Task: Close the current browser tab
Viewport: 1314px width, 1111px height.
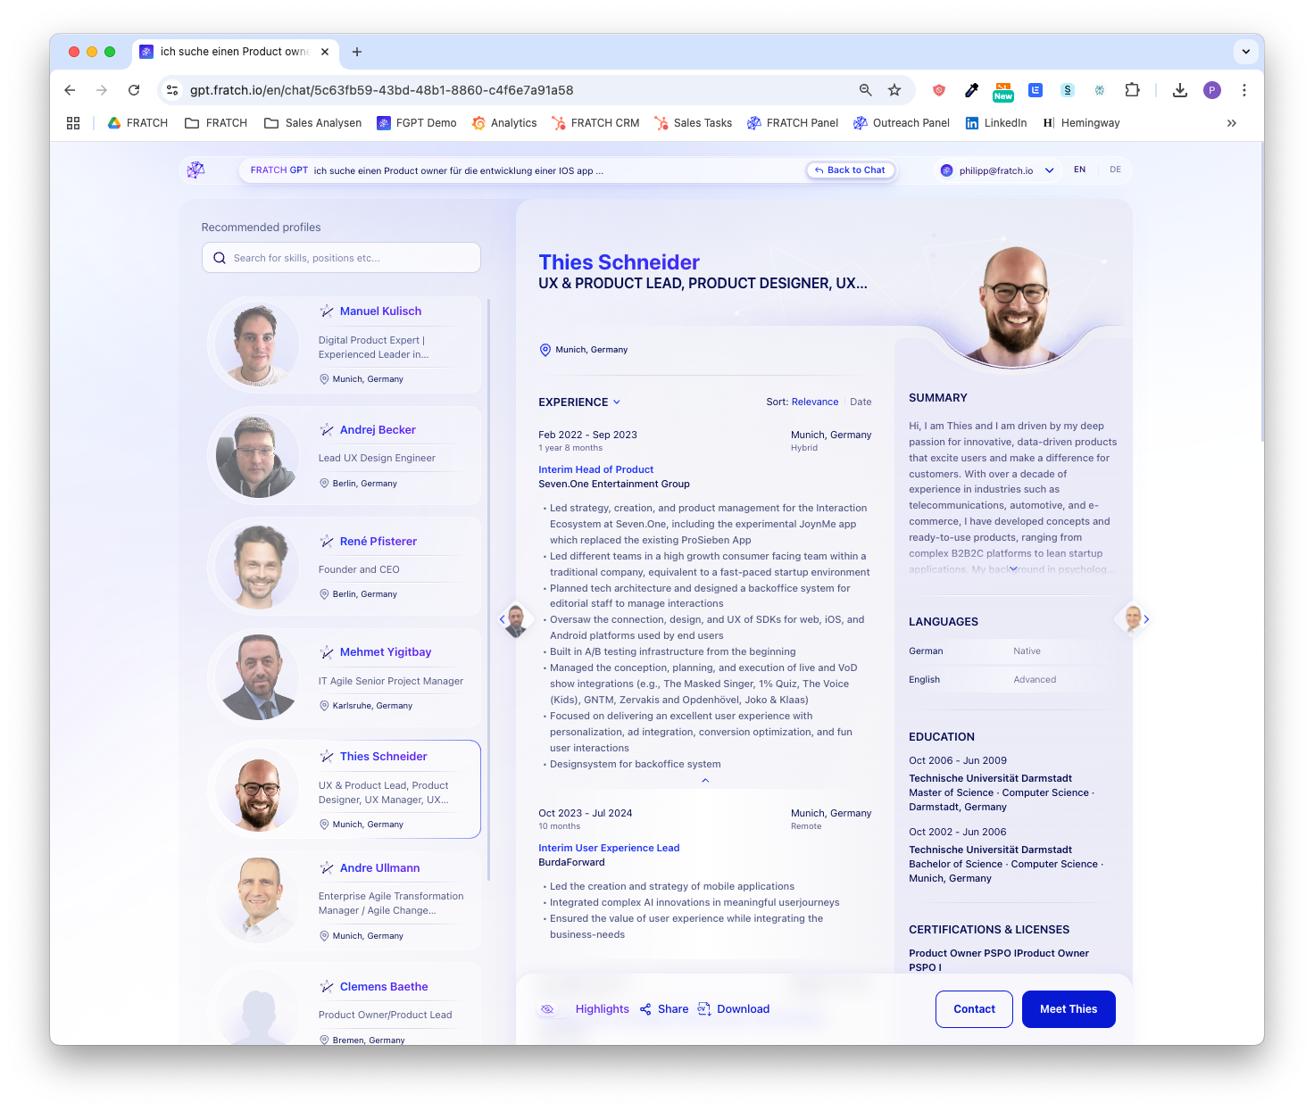Action: click(x=325, y=52)
